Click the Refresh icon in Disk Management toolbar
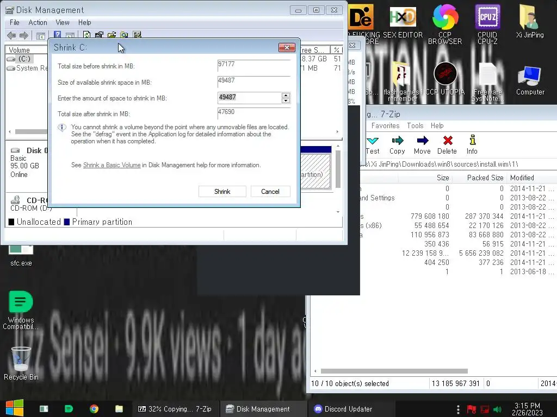Viewport: 557px width, 417px height. (x=86, y=35)
